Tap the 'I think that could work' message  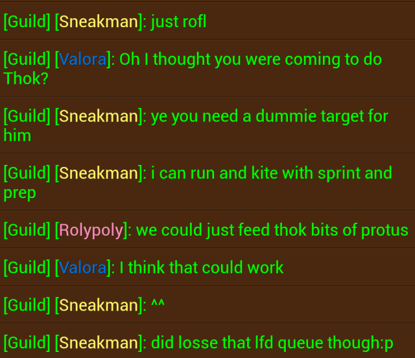pos(207,267)
